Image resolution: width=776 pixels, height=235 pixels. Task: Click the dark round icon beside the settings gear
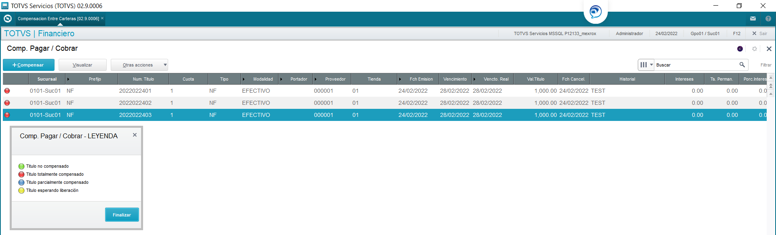[x=740, y=49]
